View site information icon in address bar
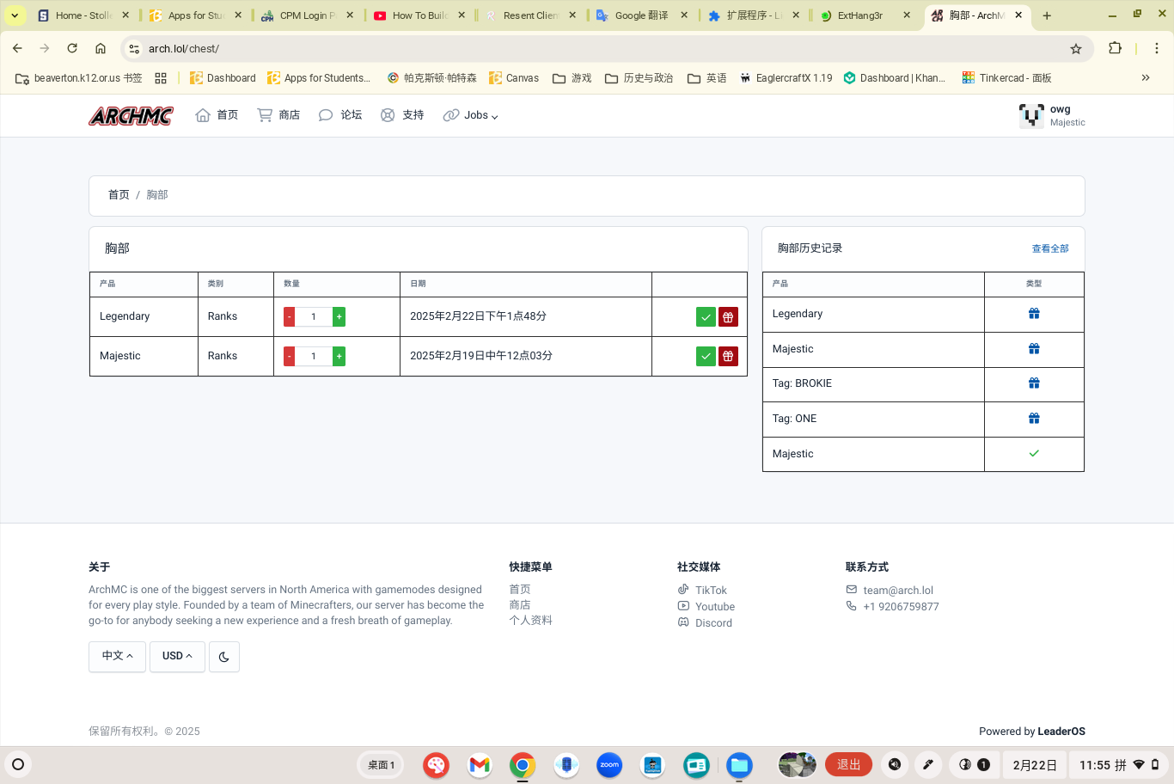Viewport: 1174px width, 784px height. point(134,49)
